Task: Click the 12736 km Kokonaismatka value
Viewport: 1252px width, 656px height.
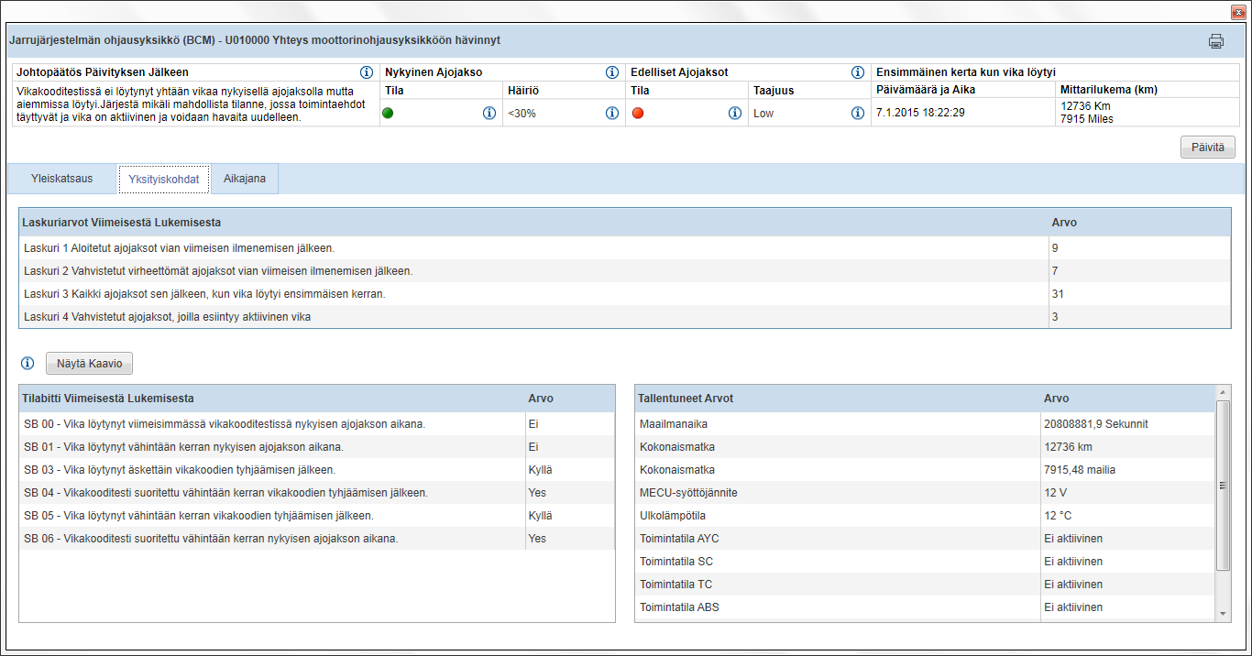Action: pos(1068,447)
